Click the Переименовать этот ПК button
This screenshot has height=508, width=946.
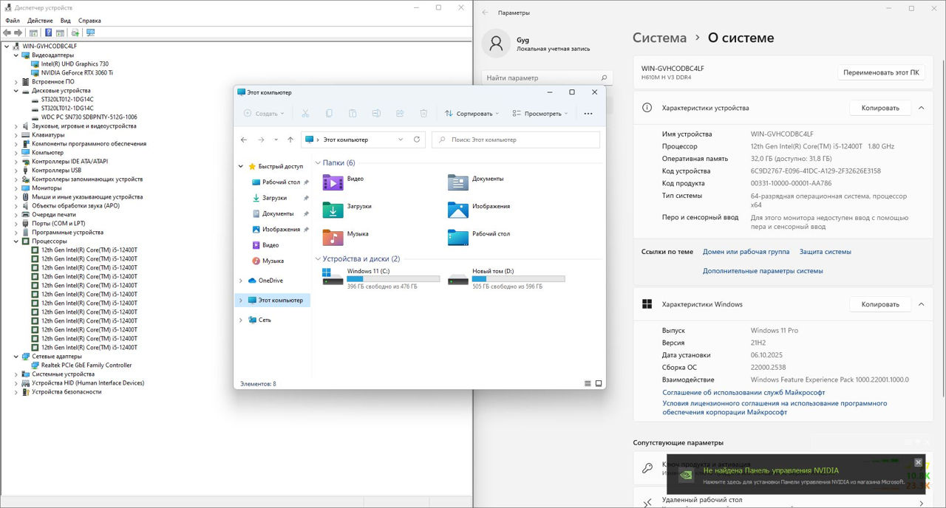click(881, 72)
